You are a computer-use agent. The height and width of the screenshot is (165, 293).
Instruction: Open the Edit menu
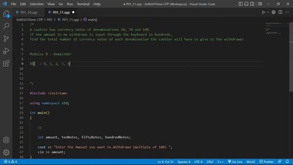point(23,4)
